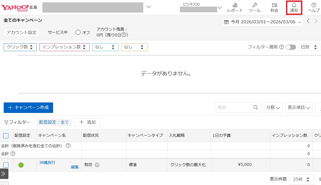Click into the 検索 search field

tap(233, 108)
